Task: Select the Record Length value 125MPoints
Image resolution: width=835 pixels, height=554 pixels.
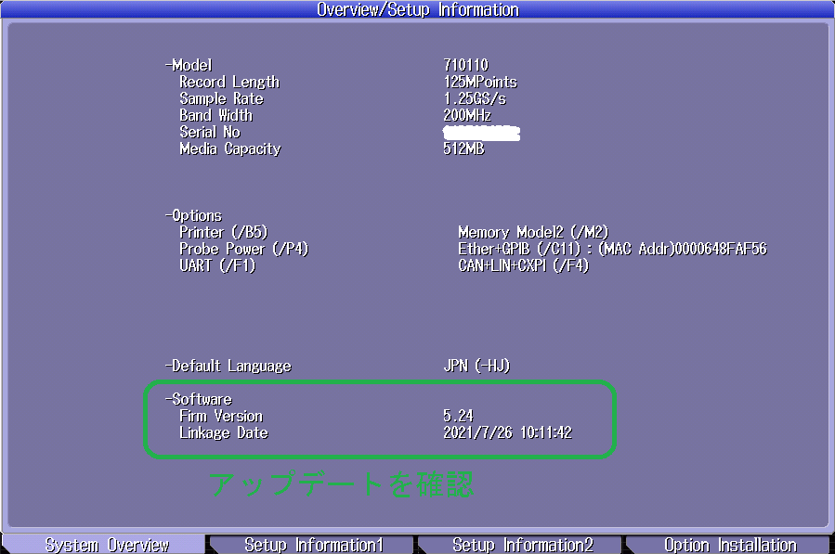Action: pos(480,82)
